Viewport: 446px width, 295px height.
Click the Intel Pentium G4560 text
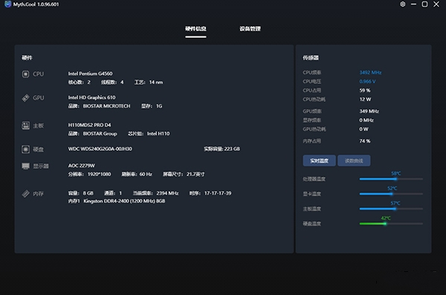pyautogui.click(x=90, y=74)
